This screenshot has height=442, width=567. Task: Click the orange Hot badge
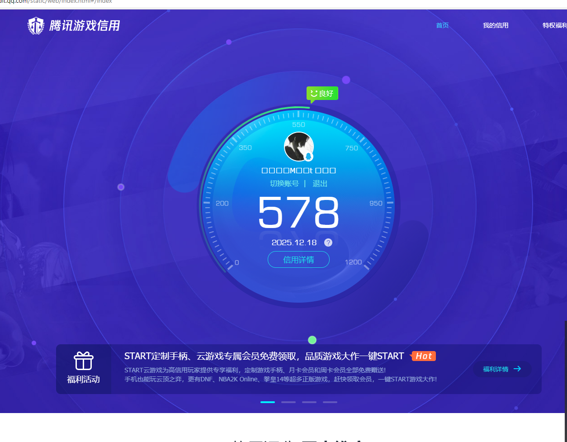(423, 356)
